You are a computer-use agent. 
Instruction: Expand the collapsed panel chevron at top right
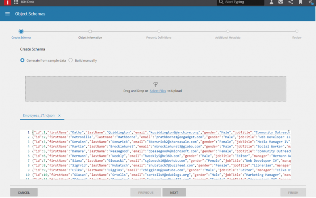point(311,2)
